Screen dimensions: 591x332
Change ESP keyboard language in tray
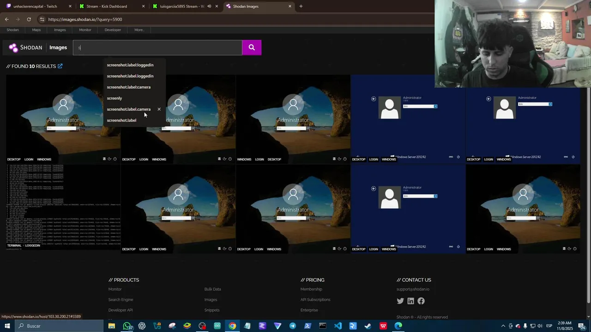pyautogui.click(x=549, y=326)
